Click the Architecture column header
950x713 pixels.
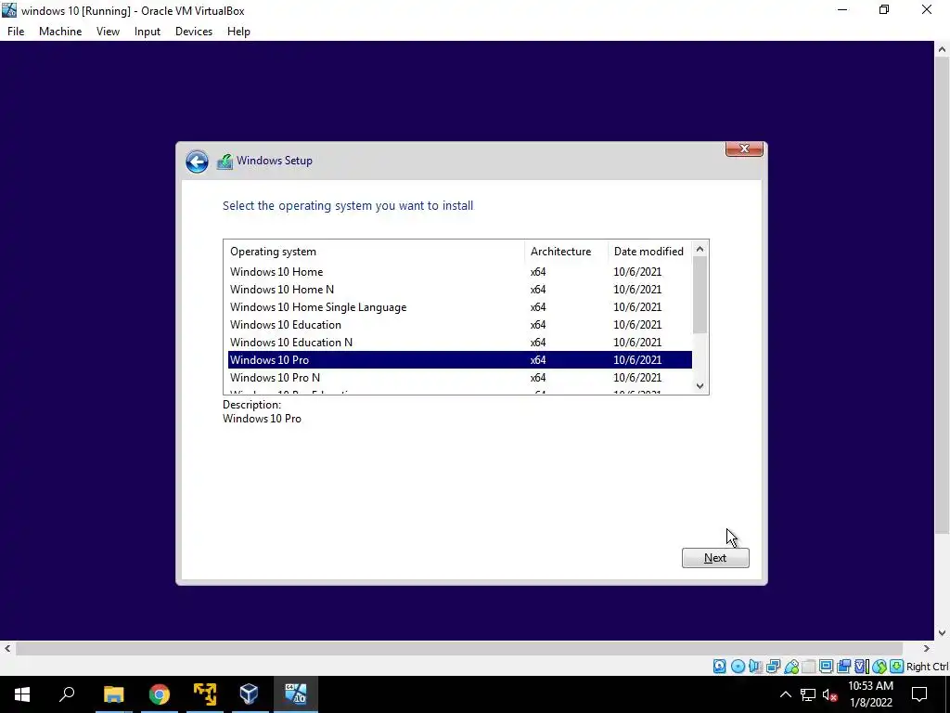tap(566, 251)
